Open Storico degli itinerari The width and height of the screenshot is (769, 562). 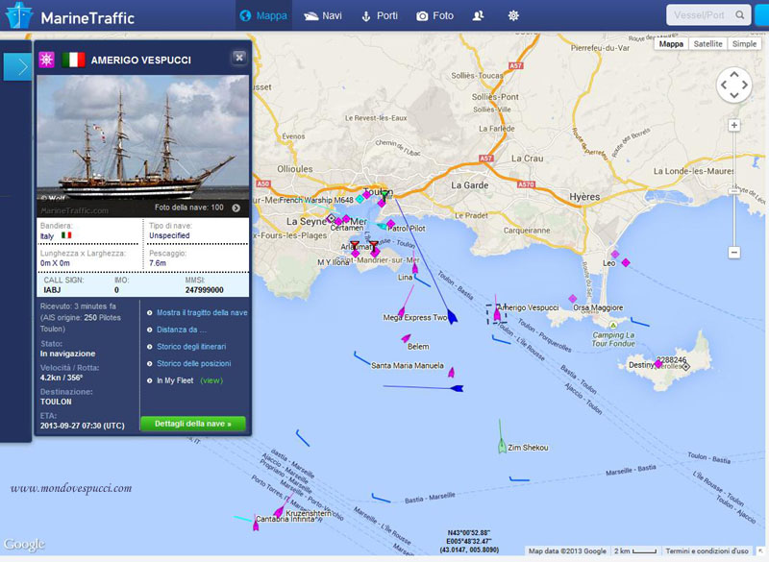pyautogui.click(x=191, y=347)
